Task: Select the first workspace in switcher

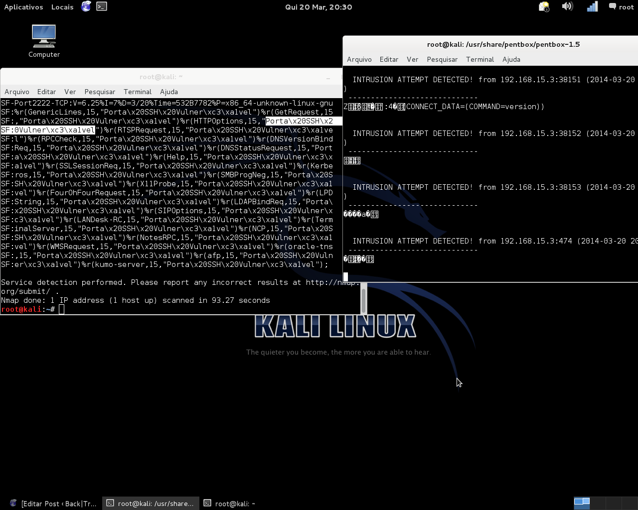Action: (x=582, y=503)
